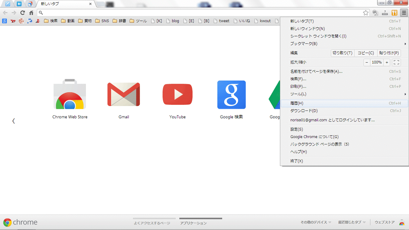
Task: Click the norisa01@gmail.com login status item
Action: (x=344, y=120)
